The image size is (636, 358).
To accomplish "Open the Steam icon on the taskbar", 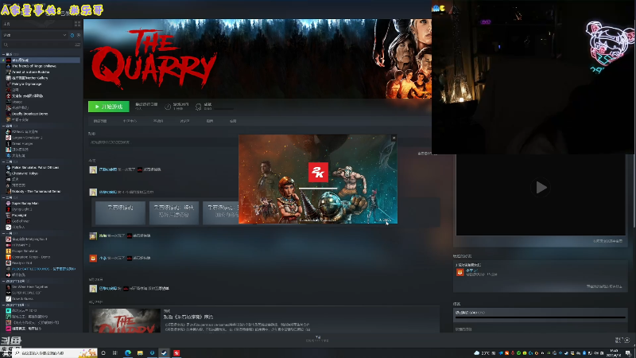I will tap(164, 352).
